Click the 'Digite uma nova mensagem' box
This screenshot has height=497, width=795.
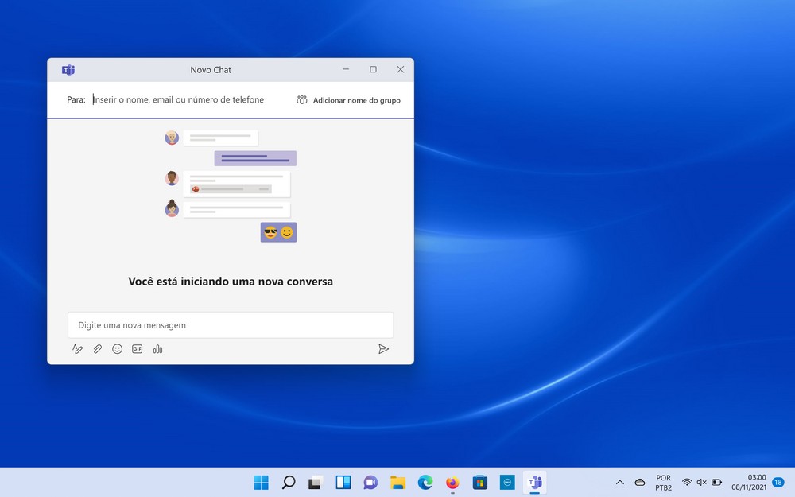tap(230, 325)
